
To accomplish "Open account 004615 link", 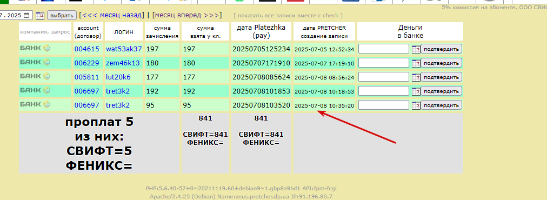I will [x=87, y=49].
